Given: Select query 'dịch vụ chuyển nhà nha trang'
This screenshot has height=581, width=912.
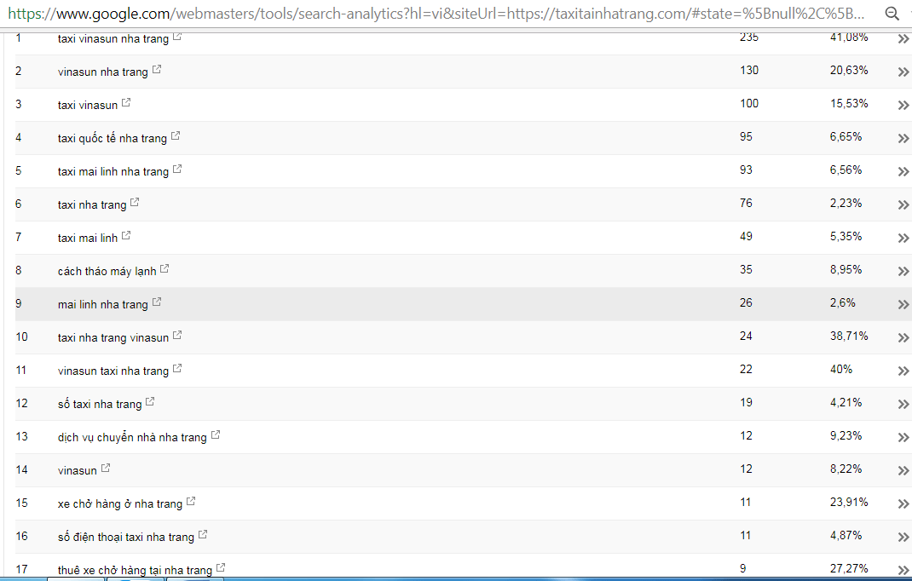Looking at the screenshot, I should [133, 437].
